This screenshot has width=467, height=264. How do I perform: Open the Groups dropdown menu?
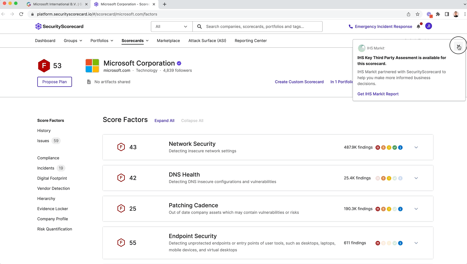coord(73,41)
